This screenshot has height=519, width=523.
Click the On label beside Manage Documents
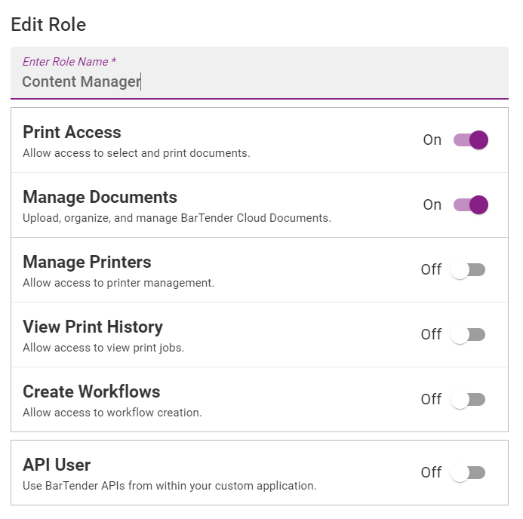click(x=432, y=204)
